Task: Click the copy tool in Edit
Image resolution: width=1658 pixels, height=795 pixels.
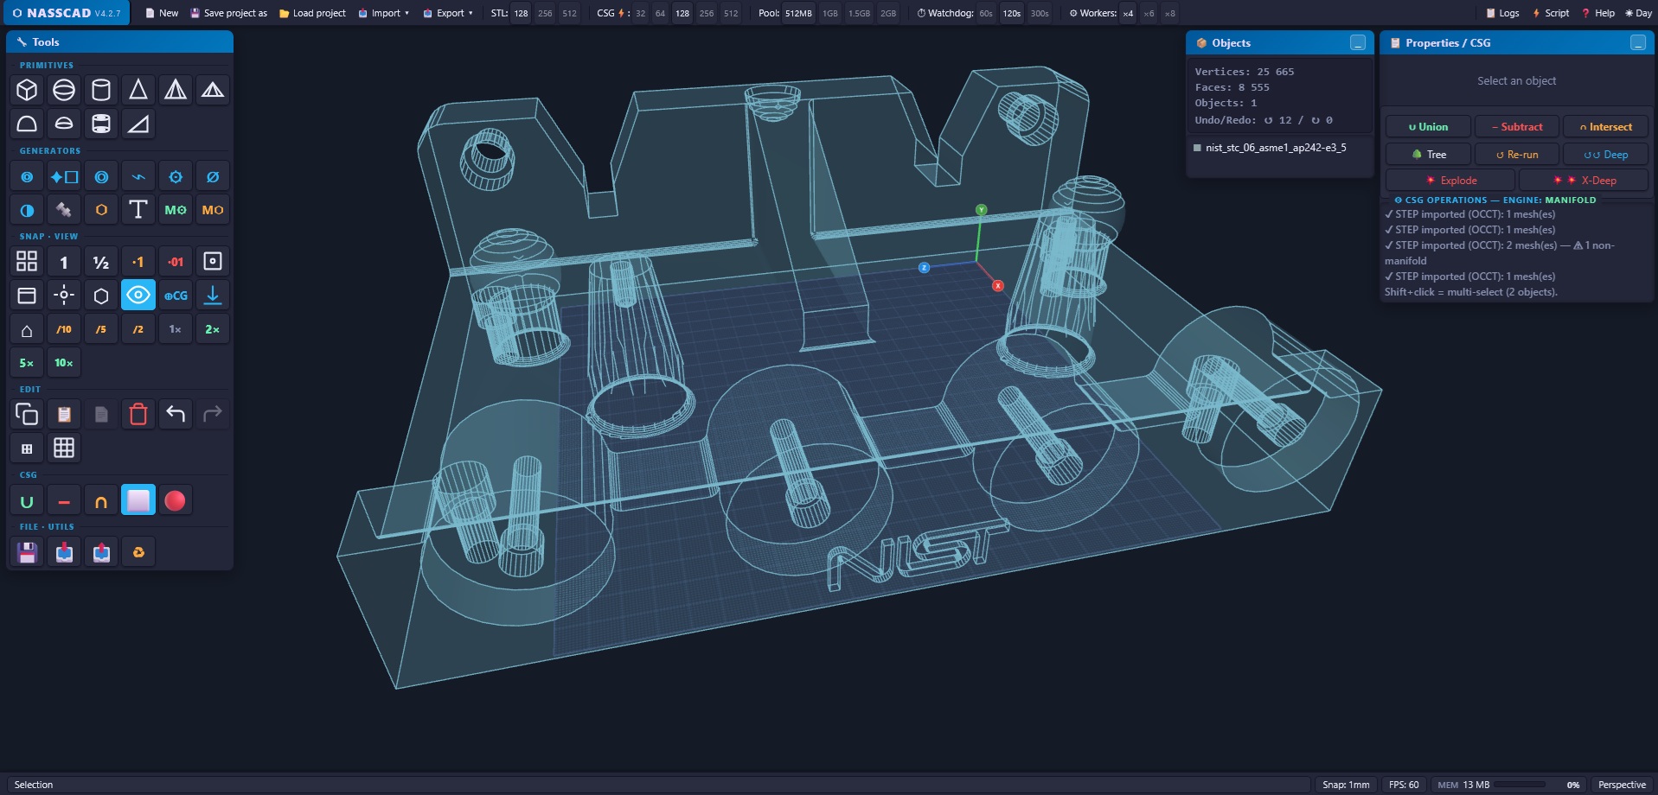Action: (x=27, y=414)
